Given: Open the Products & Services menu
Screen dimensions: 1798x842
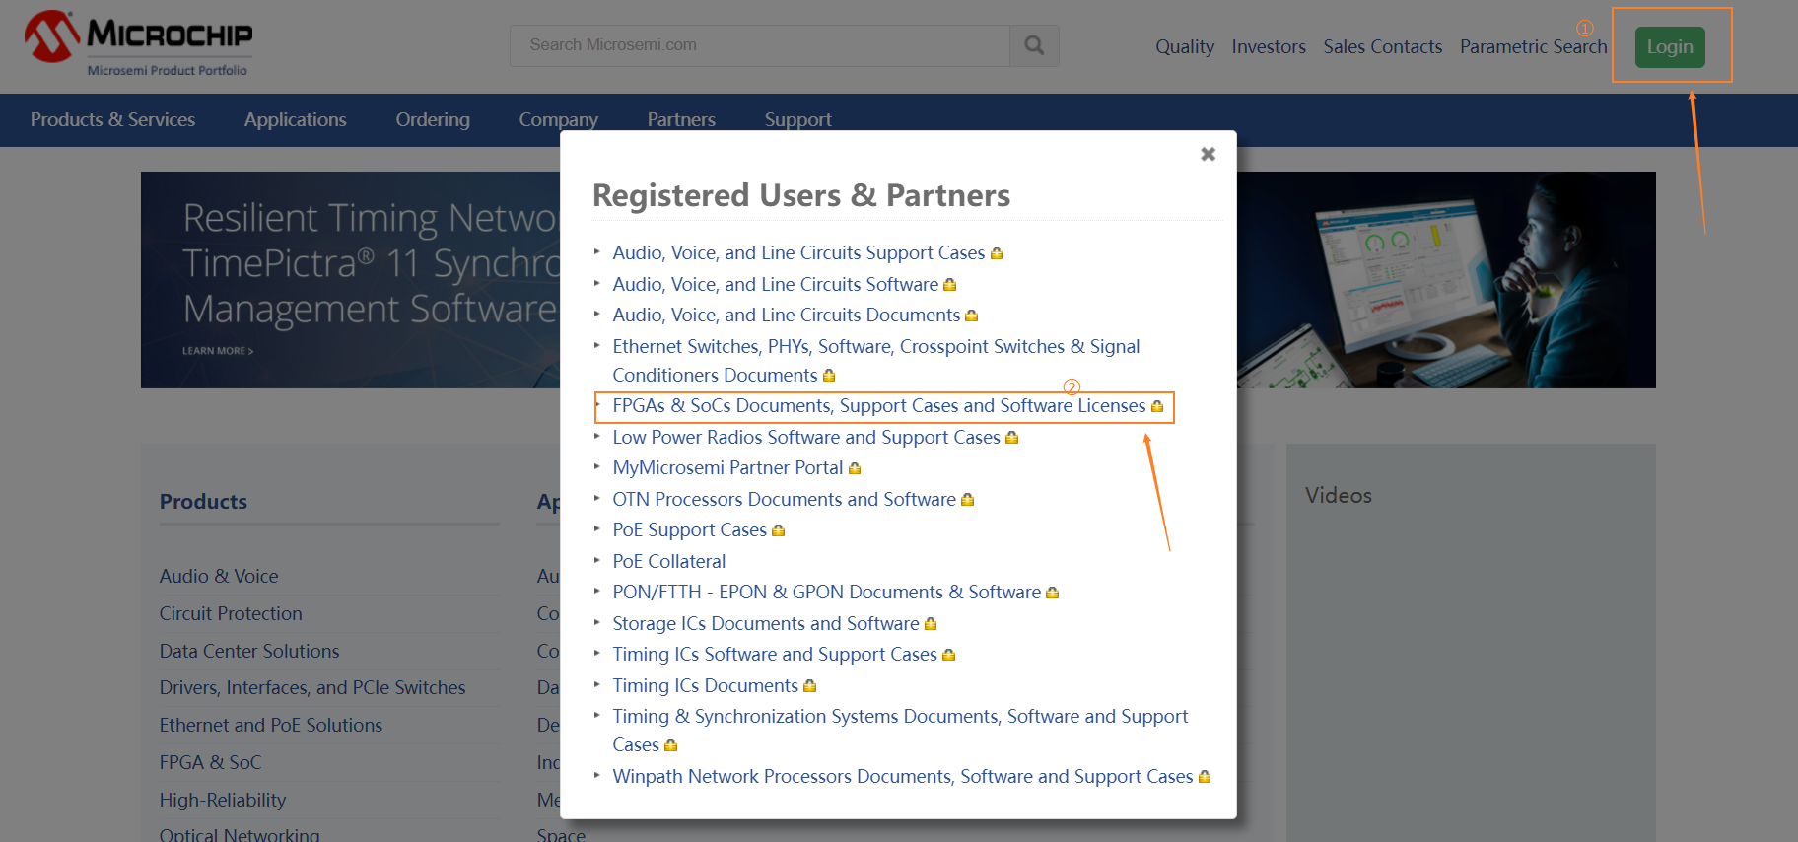Looking at the screenshot, I should 112,119.
